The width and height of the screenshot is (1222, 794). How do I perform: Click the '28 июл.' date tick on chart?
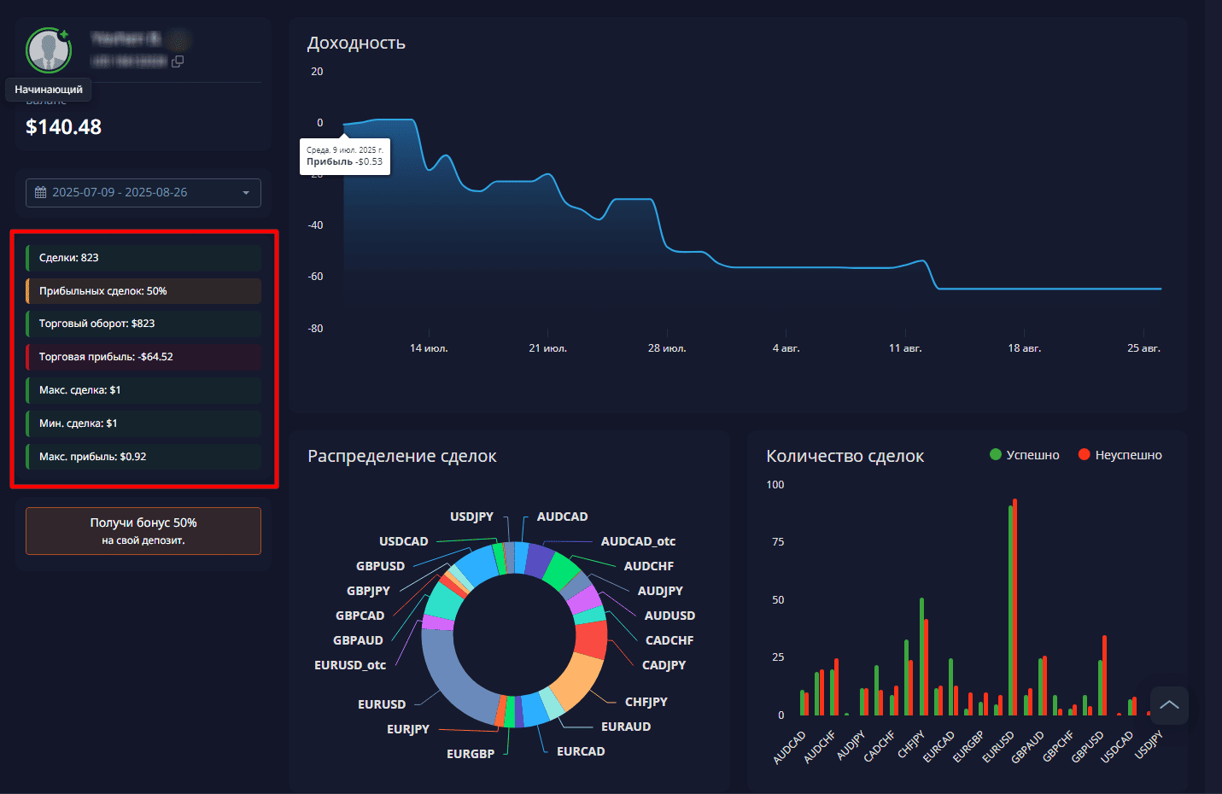click(x=667, y=348)
